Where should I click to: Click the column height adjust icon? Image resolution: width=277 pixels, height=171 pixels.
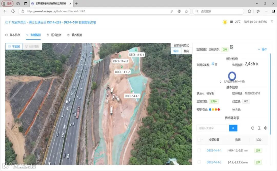coord(259,128)
